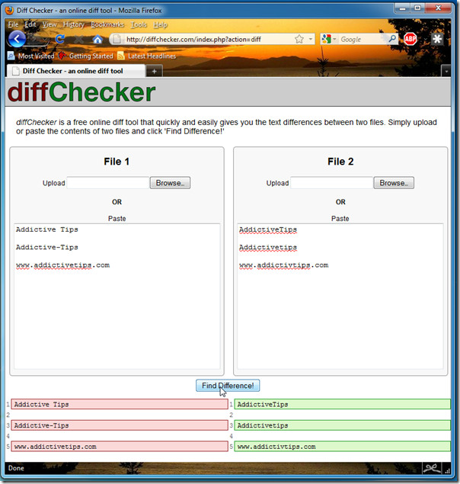Click the Firefox logo in title bar
The width and height of the screenshot is (460, 484).
pos(10,10)
